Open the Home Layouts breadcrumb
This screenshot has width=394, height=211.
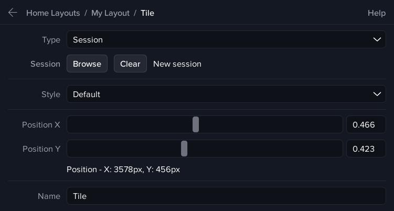coord(53,13)
